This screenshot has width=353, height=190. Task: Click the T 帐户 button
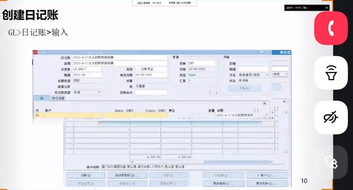tap(268, 175)
